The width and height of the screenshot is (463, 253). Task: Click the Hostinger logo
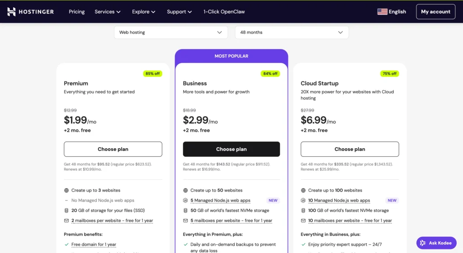(x=30, y=12)
